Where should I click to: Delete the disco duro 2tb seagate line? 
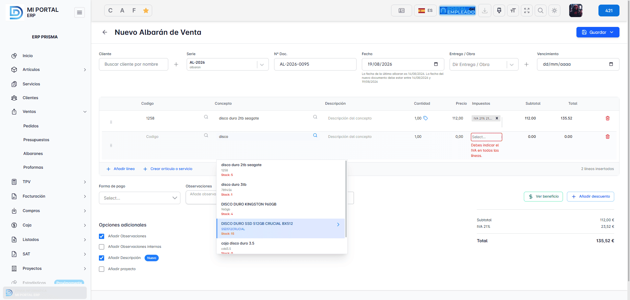pos(608,118)
